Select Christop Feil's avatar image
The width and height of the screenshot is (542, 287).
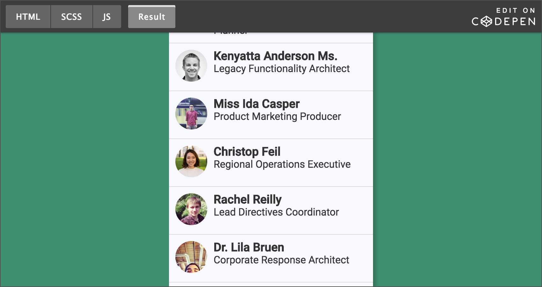[191, 161]
